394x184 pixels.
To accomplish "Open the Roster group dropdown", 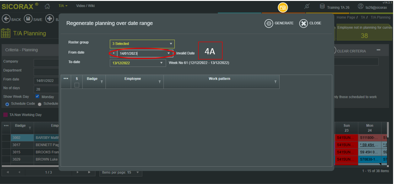I will [142, 44].
